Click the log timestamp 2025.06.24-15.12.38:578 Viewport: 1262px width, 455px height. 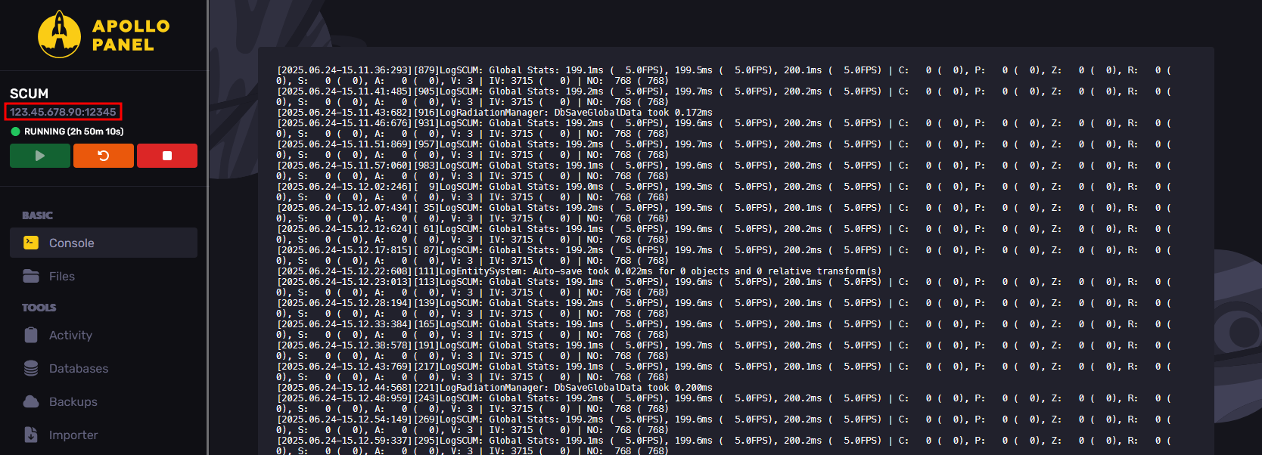(x=345, y=345)
